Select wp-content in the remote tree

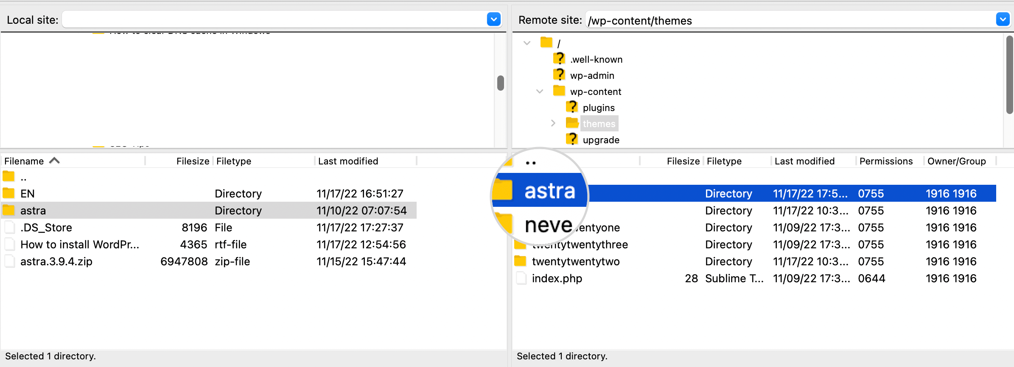tap(596, 92)
